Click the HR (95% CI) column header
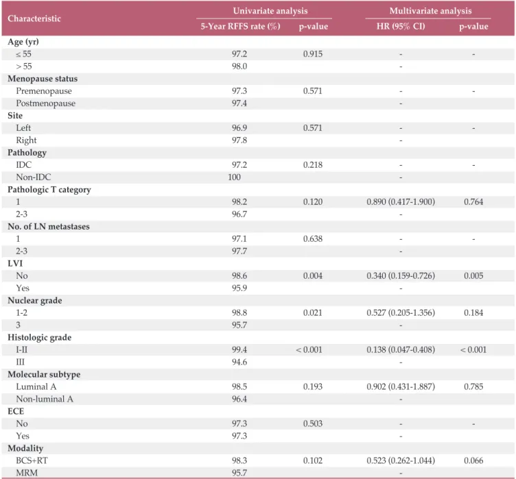Image resolution: width=516 pixels, height=479 pixels. (x=401, y=26)
